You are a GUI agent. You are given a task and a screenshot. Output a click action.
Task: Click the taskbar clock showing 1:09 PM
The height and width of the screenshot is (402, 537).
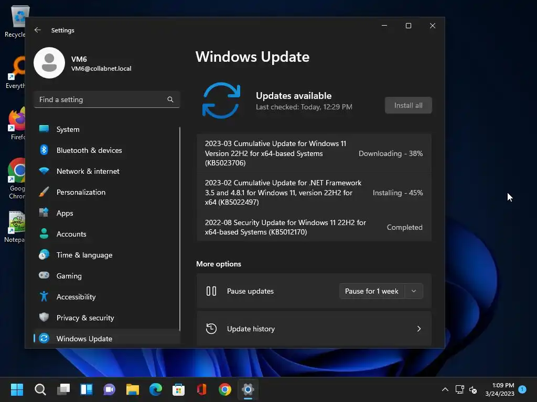(500, 389)
